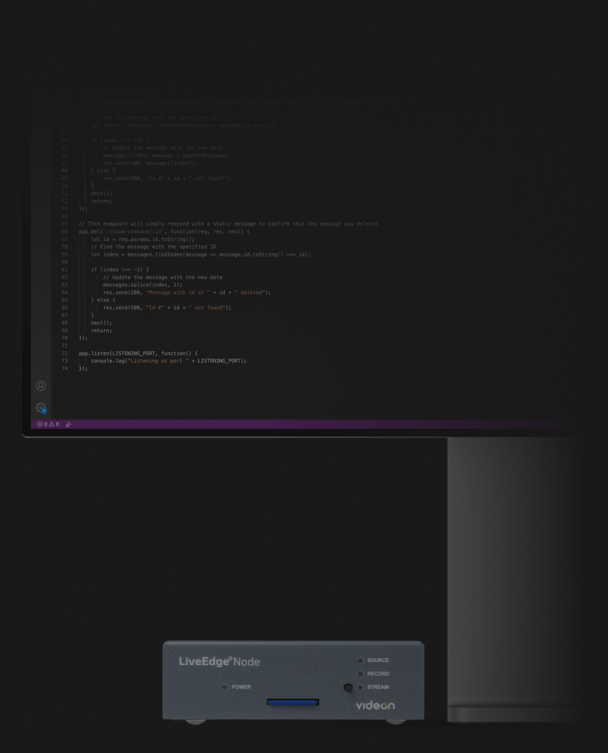Click the POWER indicator on the device
608x753 pixels.
[x=225, y=687]
